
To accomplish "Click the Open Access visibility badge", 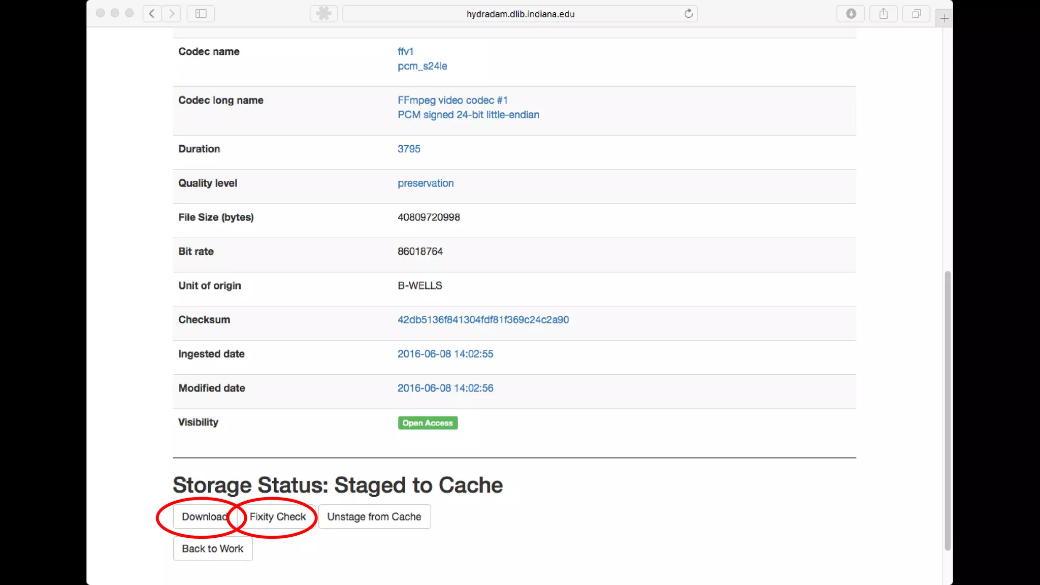I will 428,423.
